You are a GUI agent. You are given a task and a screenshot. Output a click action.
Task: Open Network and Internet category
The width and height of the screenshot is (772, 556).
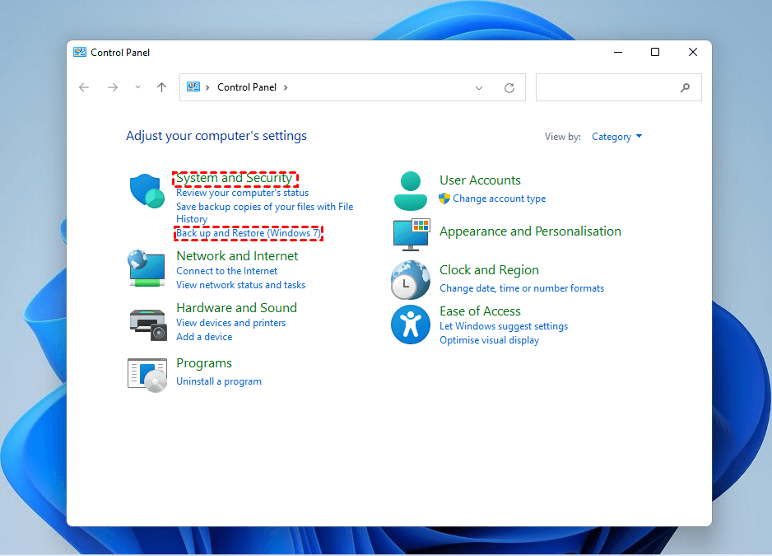(237, 256)
